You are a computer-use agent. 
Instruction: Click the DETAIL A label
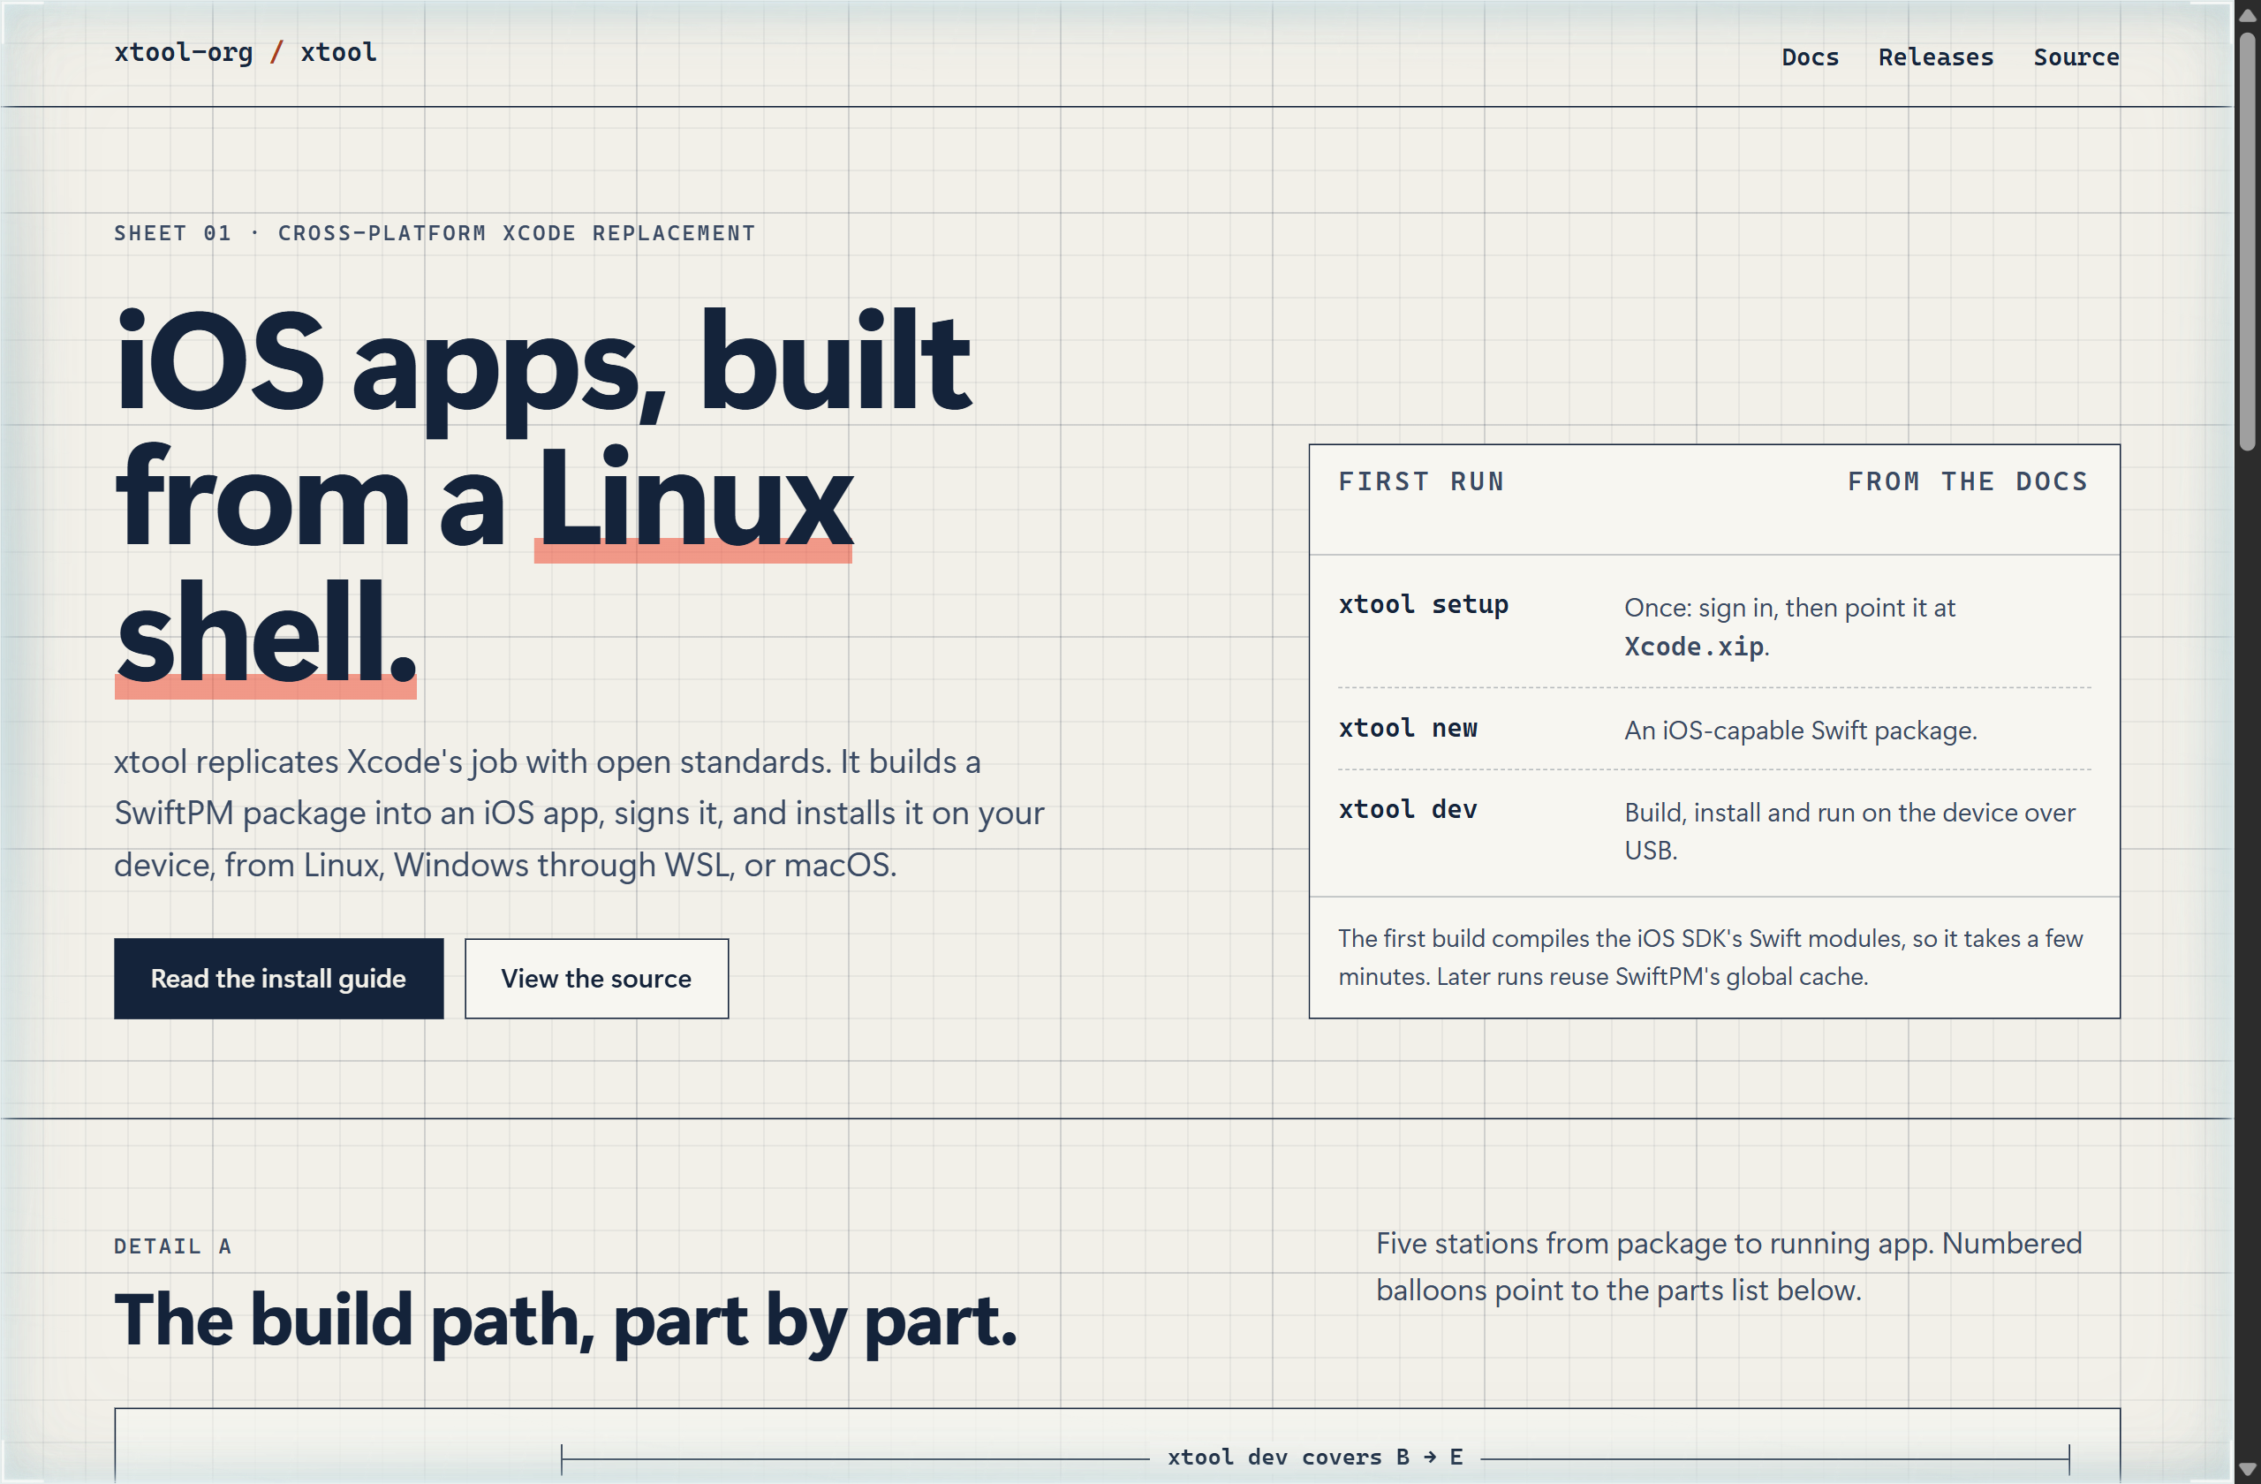(172, 1246)
